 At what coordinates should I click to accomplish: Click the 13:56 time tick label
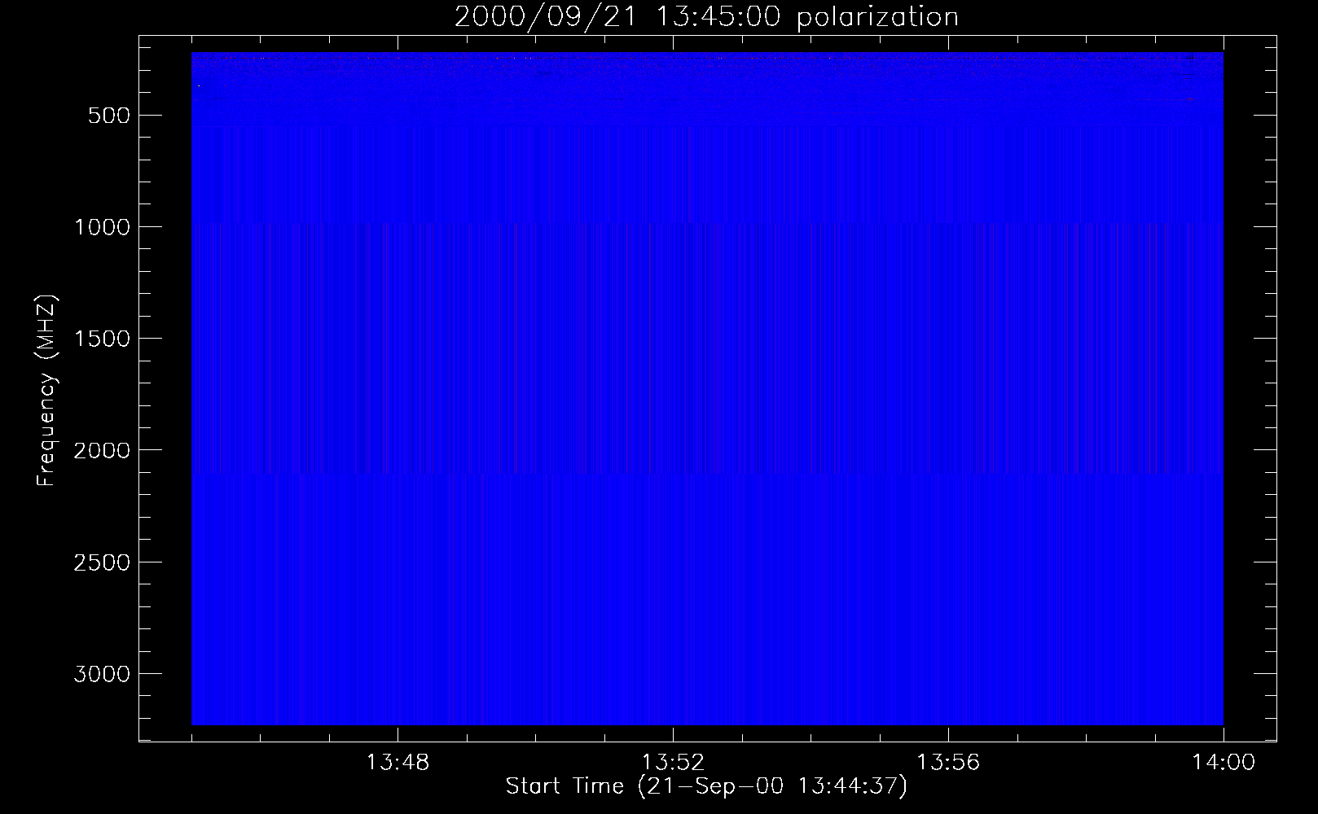click(x=948, y=763)
